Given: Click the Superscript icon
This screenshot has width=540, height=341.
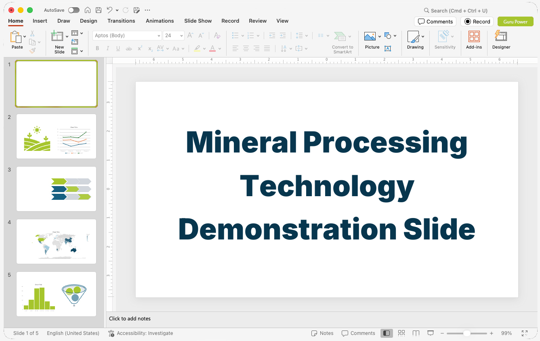Looking at the screenshot, I should (140, 49).
